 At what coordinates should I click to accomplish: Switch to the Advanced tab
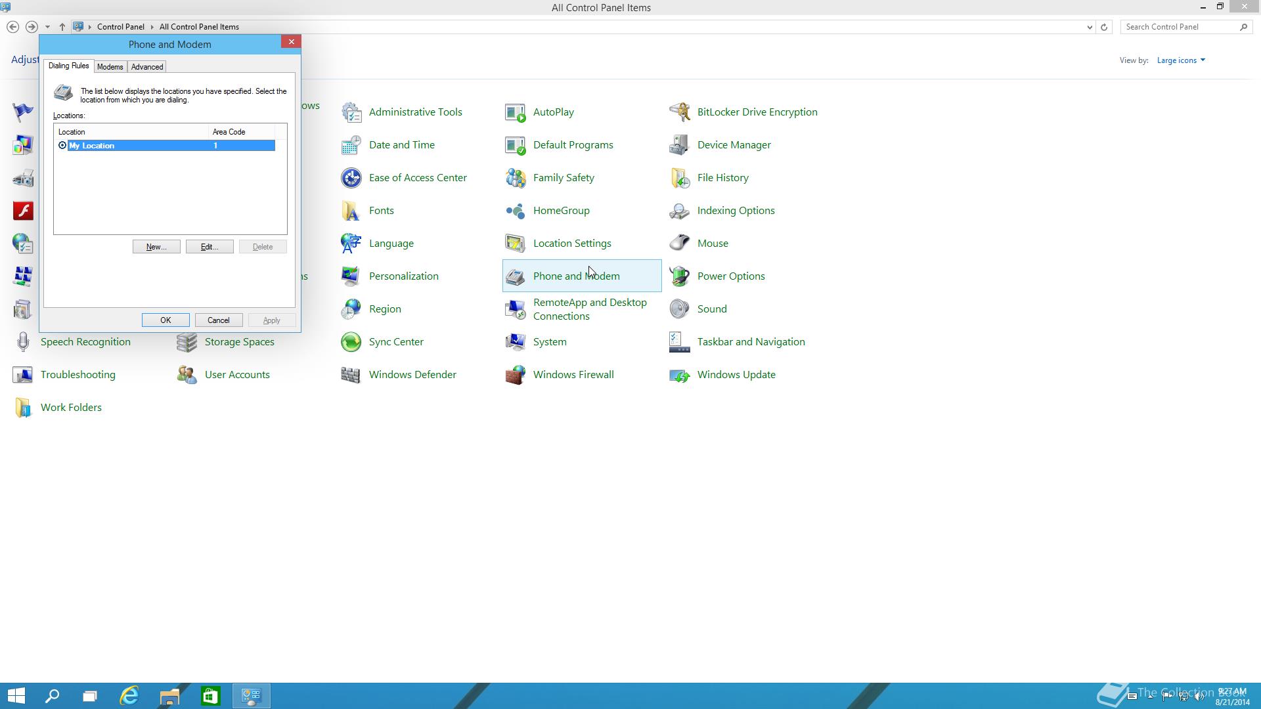point(147,67)
